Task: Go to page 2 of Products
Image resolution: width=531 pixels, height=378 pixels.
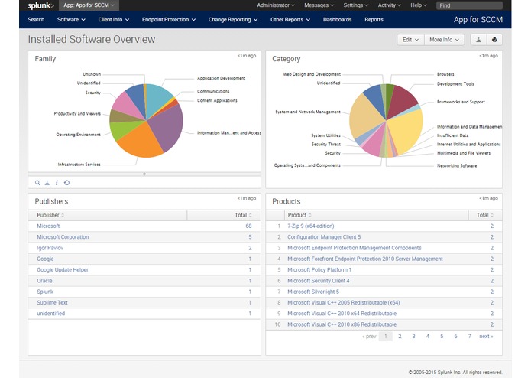Action: point(400,337)
